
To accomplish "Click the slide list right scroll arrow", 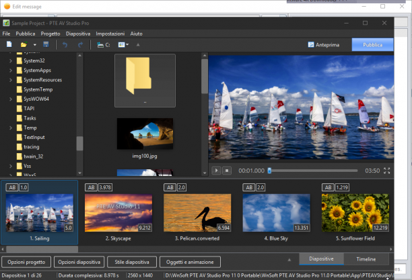I will [391, 249].
